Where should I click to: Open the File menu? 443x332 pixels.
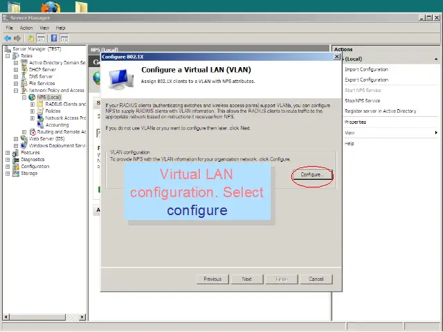coord(9,28)
